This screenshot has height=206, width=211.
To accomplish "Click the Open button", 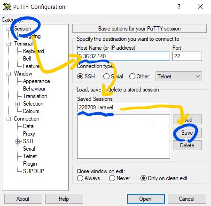I will click(146, 199).
